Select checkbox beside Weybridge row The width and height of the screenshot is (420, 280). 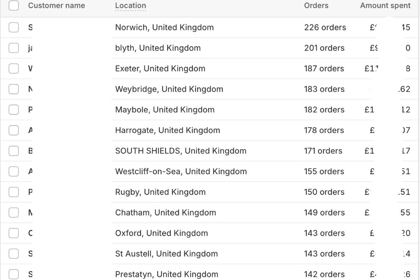click(x=14, y=89)
